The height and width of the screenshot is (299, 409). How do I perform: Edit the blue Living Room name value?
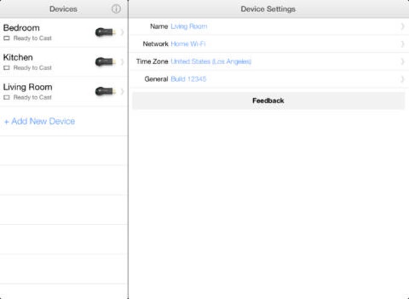tap(189, 26)
